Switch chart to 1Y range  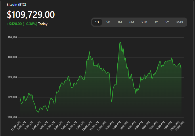[x=156, y=22]
